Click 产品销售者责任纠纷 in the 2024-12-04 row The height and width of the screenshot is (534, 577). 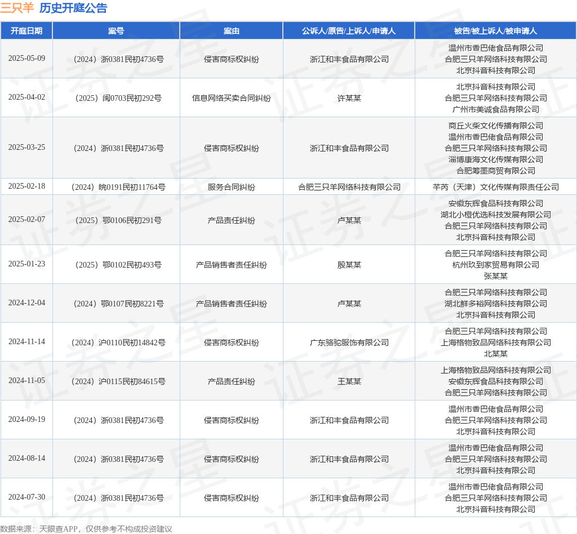point(232,304)
